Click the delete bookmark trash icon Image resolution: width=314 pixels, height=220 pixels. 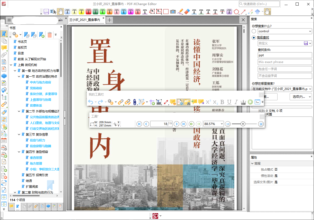point(50,35)
